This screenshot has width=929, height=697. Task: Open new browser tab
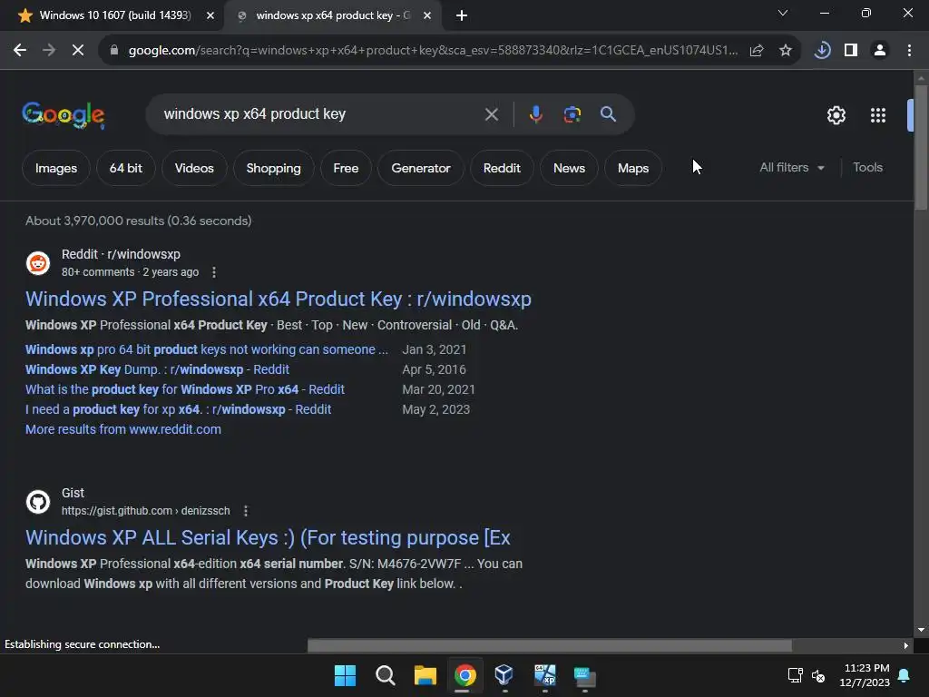[x=462, y=15]
